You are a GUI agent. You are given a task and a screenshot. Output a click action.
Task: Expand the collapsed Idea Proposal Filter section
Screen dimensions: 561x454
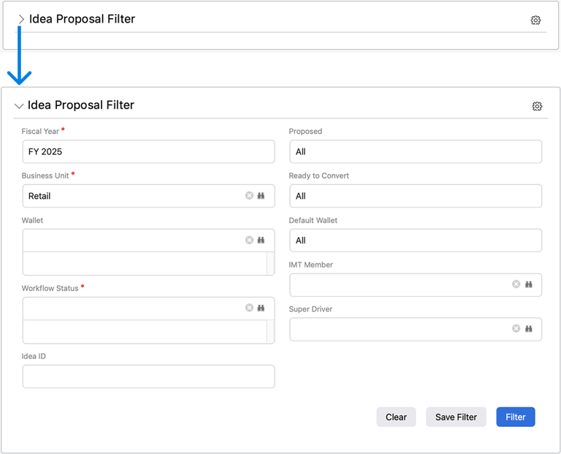[x=21, y=20]
